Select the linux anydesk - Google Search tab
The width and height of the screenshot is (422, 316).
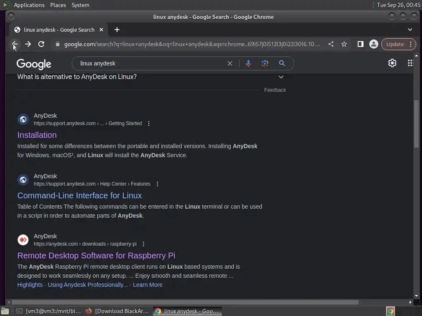[59, 30]
